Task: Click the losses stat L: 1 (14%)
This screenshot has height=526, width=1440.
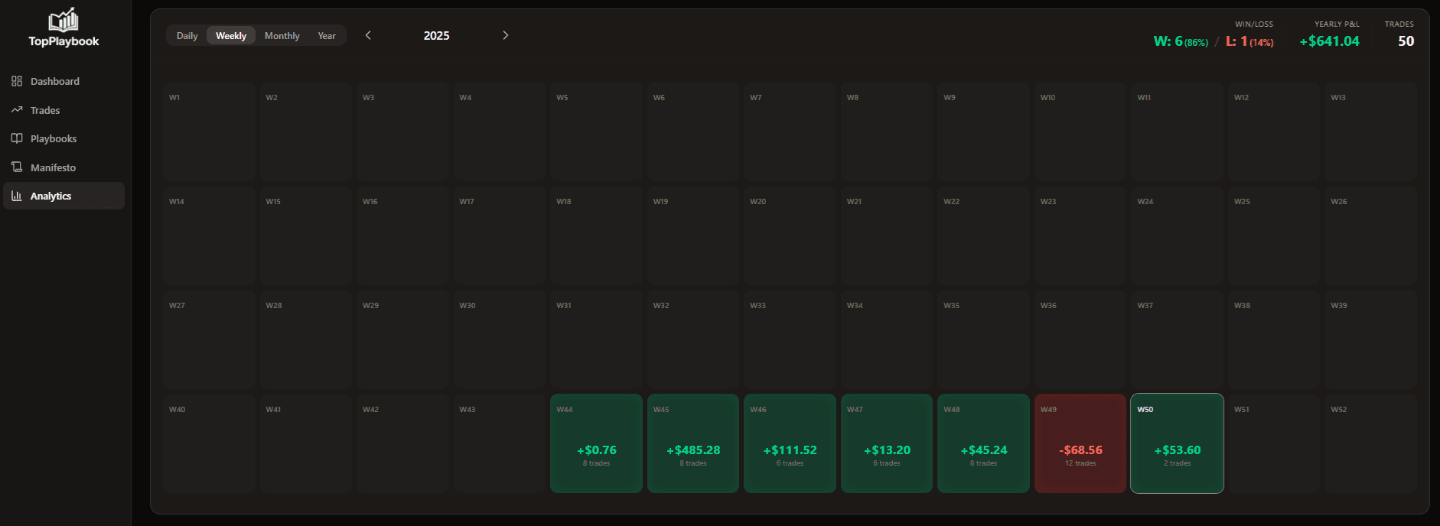Action: 1249,41
